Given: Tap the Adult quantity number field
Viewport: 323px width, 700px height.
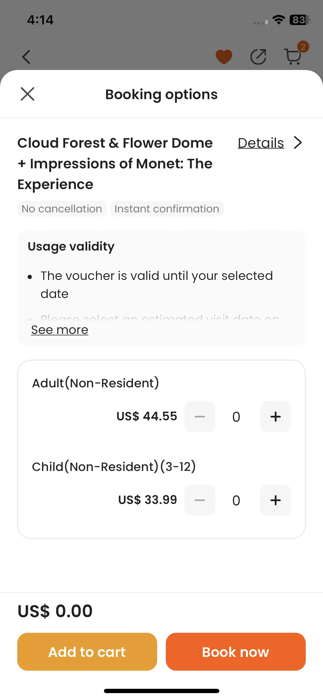Looking at the screenshot, I should pos(236,417).
